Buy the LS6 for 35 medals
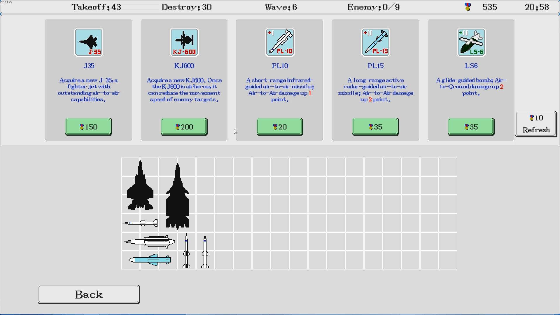 471,127
